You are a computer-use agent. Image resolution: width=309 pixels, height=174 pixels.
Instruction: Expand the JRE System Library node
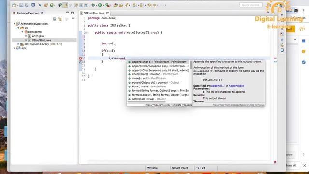coord(18,44)
